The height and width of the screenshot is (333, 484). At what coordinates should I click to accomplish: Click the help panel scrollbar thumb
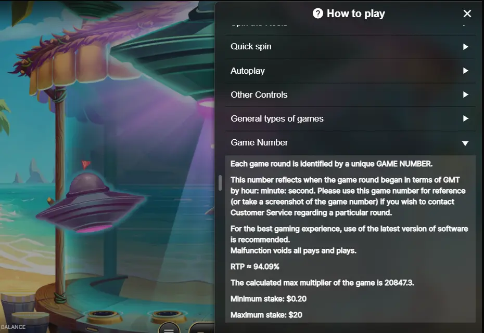[x=220, y=183]
